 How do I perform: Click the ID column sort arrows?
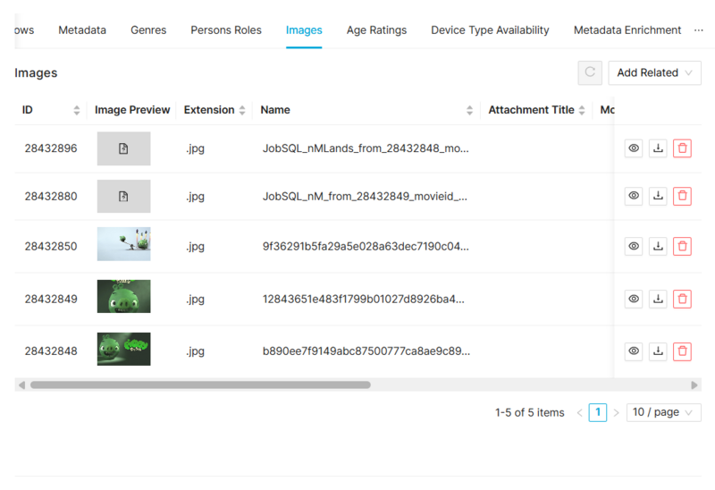coord(77,110)
